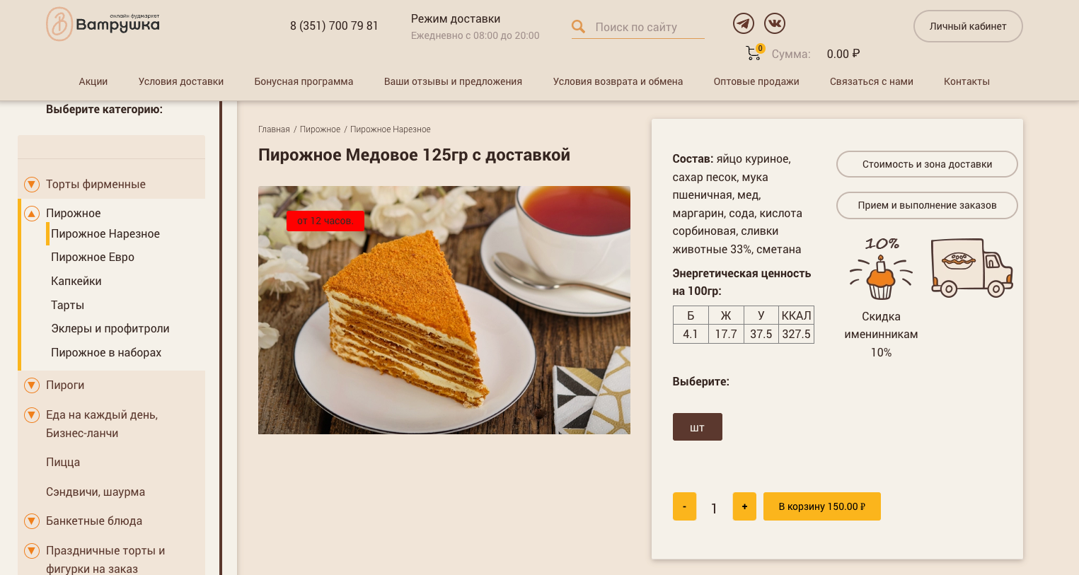Select the шт unit option
This screenshot has height=575, width=1079.
697,427
